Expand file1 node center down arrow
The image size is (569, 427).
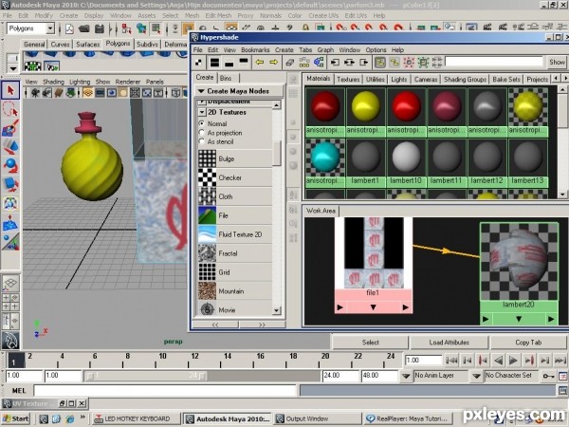point(373,307)
